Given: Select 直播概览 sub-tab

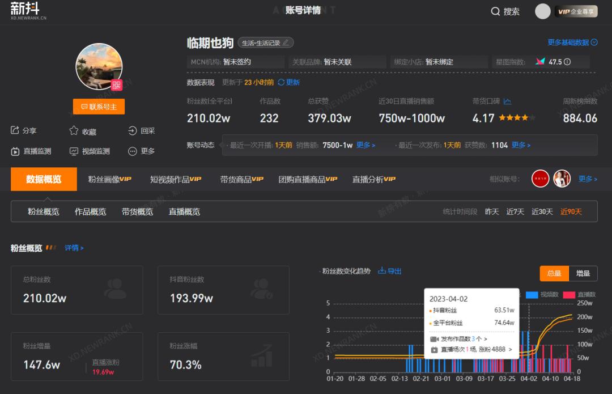Looking at the screenshot, I should tap(184, 211).
